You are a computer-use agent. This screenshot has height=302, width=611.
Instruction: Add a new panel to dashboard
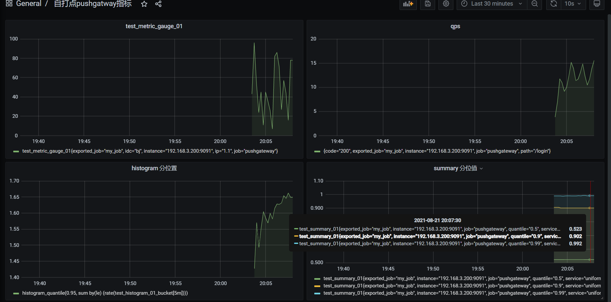tap(408, 4)
